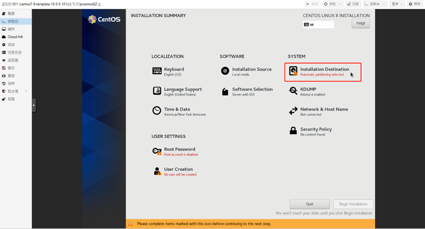Open Installation Destination disk icon

click(x=293, y=71)
